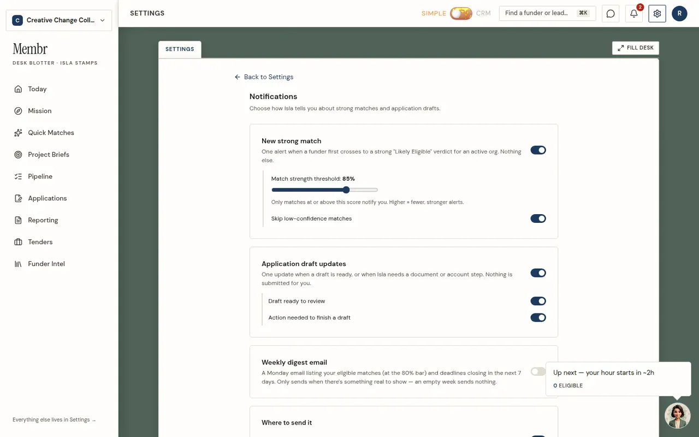The height and width of the screenshot is (437, 699).
Task: Click the Reporting document icon
Action: pyautogui.click(x=18, y=220)
